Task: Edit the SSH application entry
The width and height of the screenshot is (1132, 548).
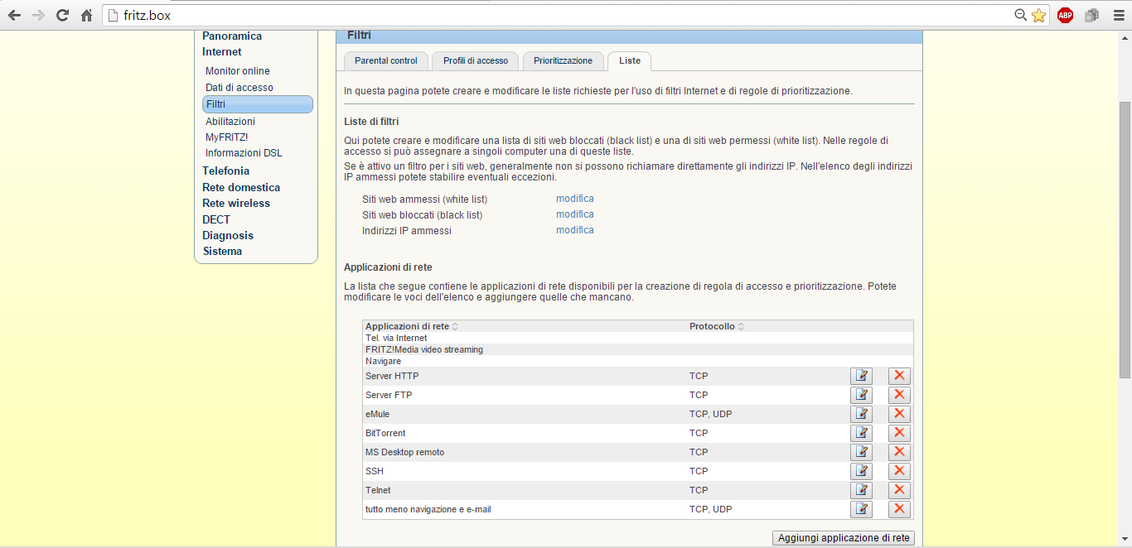Action: point(861,471)
